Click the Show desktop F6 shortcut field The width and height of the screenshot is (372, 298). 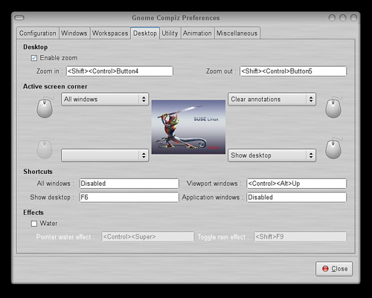129,198
